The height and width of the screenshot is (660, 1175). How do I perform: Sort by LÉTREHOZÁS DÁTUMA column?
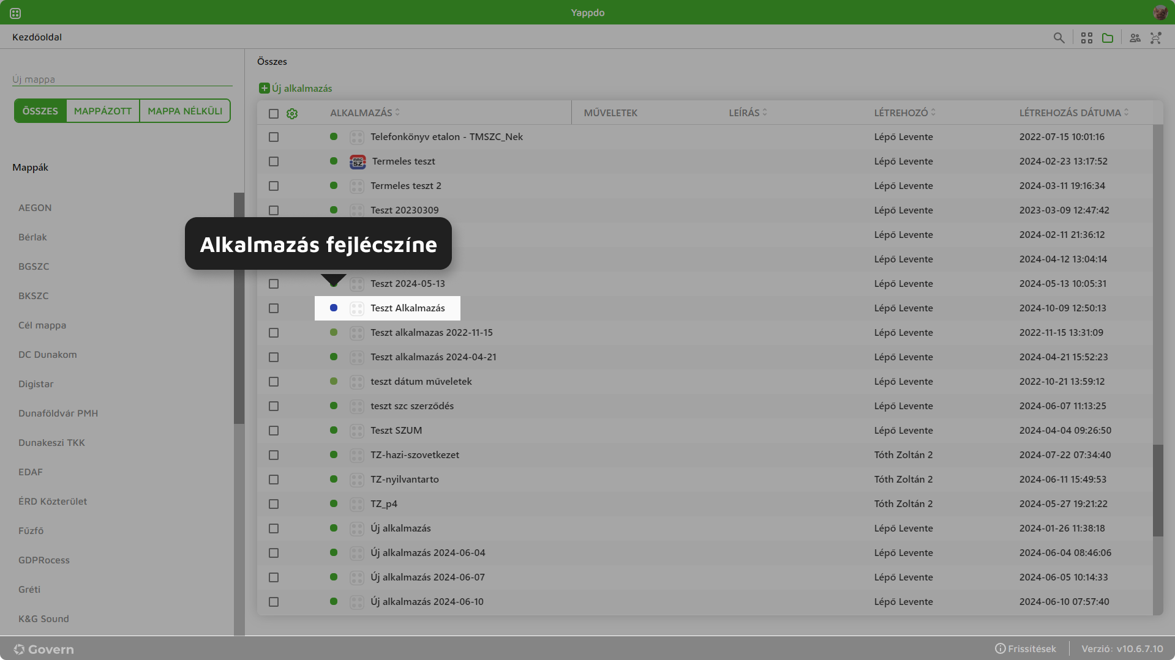1126,112
